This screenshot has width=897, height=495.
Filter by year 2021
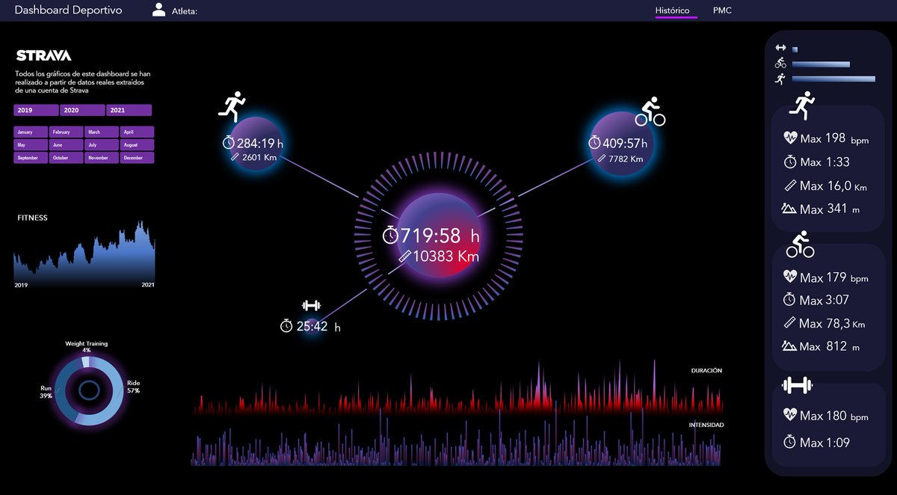coord(129,110)
